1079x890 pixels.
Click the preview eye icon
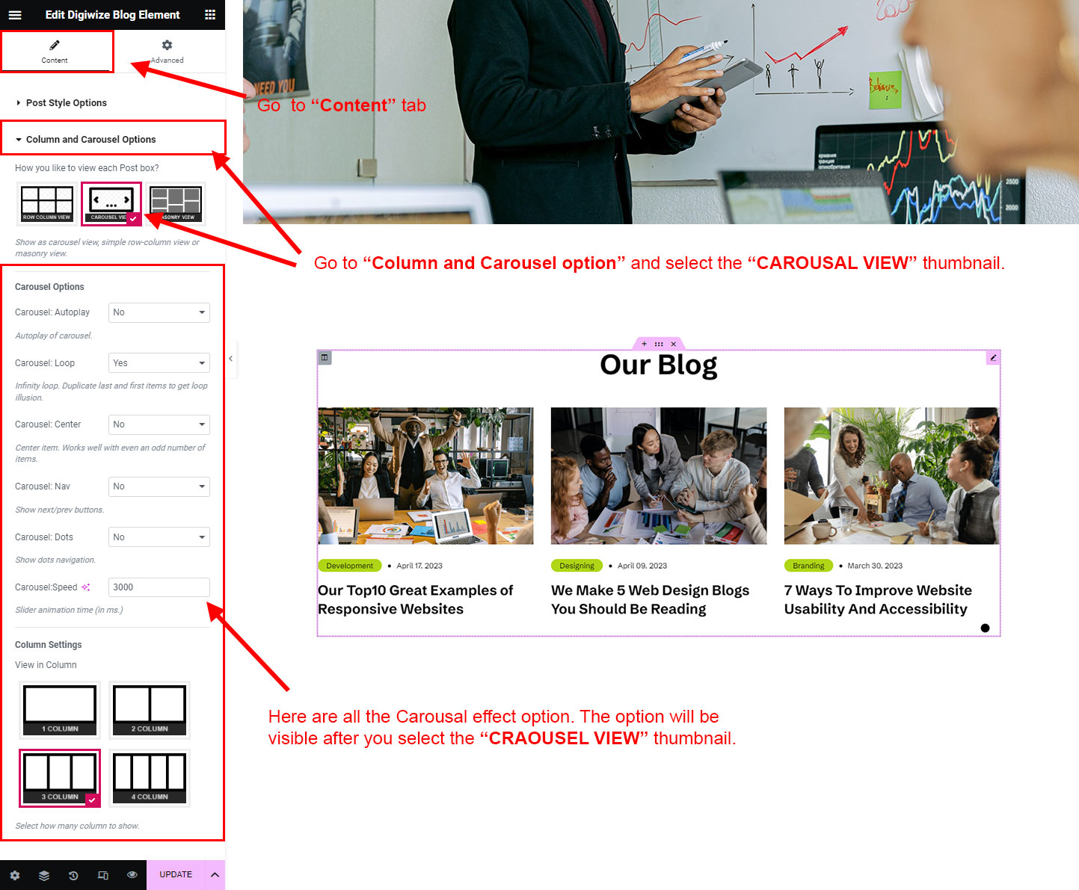click(x=132, y=875)
